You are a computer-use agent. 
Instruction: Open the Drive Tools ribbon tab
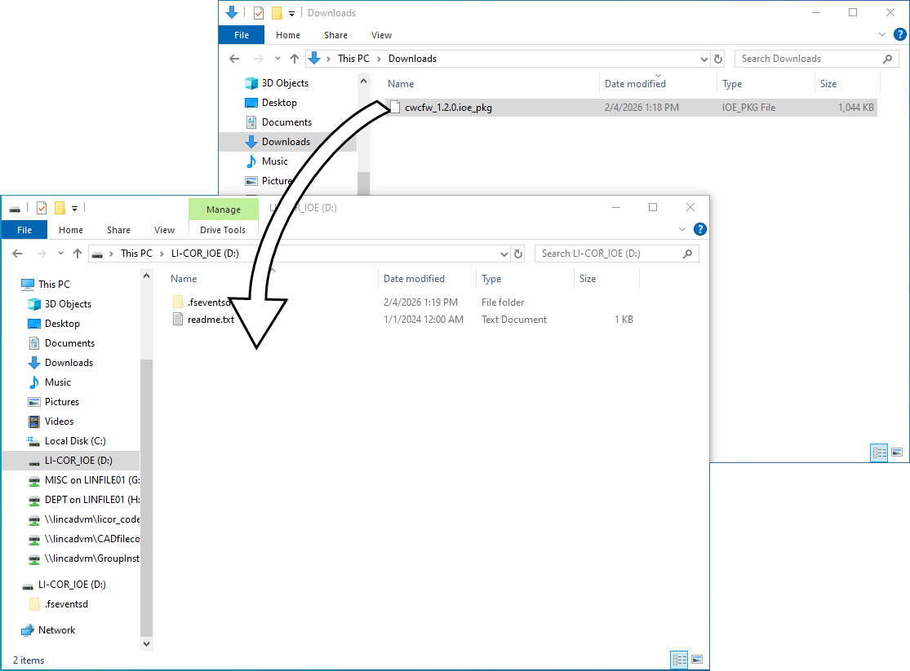(223, 230)
